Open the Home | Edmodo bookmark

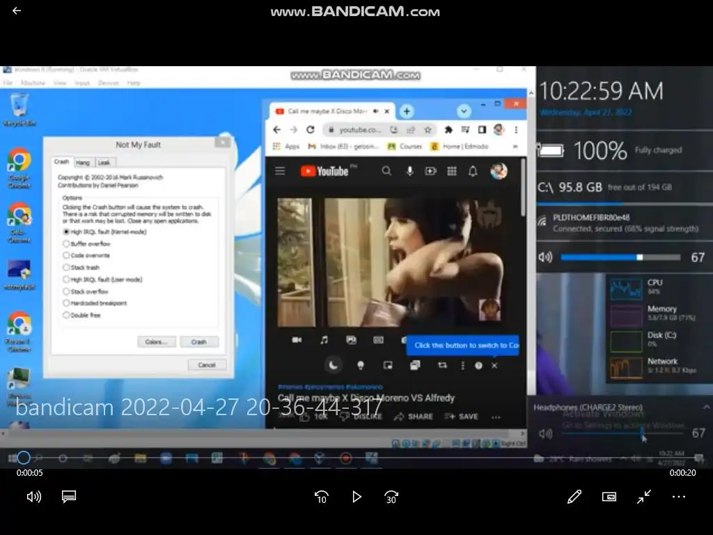(460, 146)
